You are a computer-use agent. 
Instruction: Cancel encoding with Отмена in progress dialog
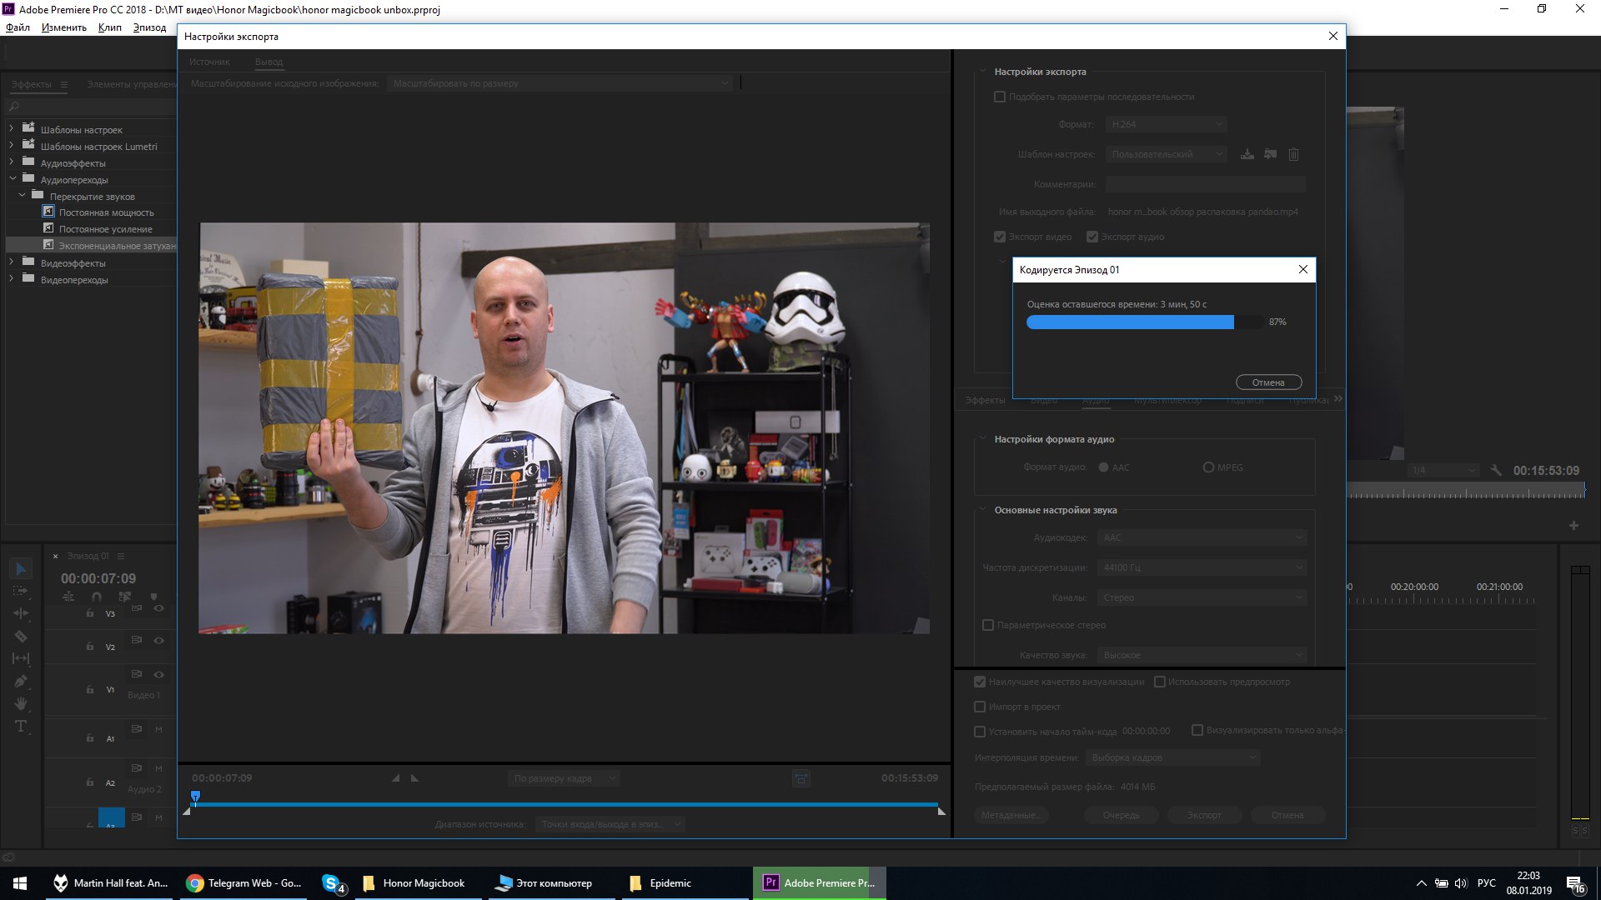pos(1268,382)
